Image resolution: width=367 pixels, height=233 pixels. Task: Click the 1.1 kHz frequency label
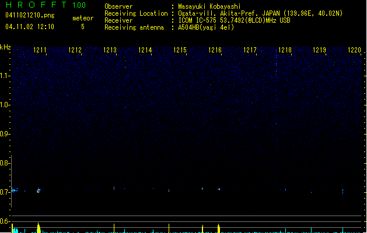(x=5, y=76)
